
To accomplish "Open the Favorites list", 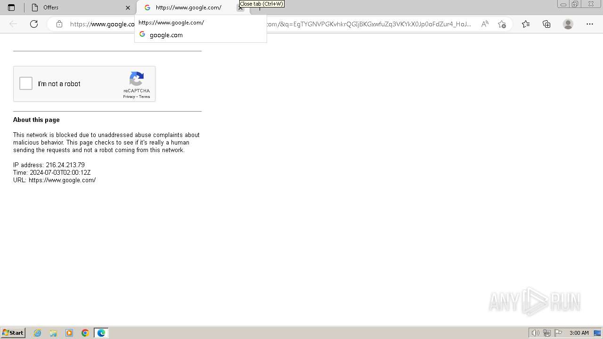I will (526, 24).
